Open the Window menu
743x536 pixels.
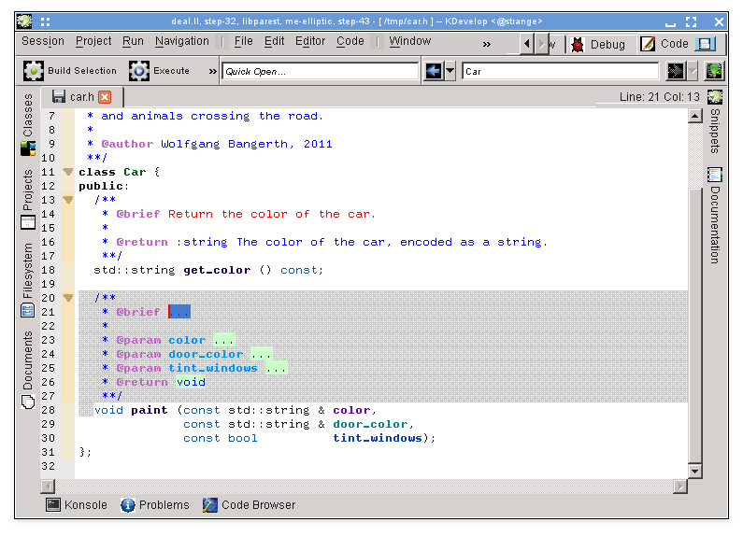(410, 41)
